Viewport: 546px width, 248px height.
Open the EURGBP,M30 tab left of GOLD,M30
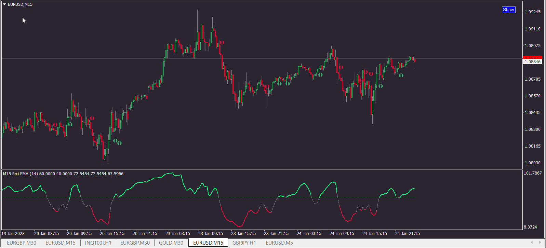click(x=135, y=243)
